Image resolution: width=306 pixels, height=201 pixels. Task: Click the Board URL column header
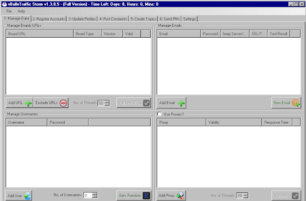(40, 34)
